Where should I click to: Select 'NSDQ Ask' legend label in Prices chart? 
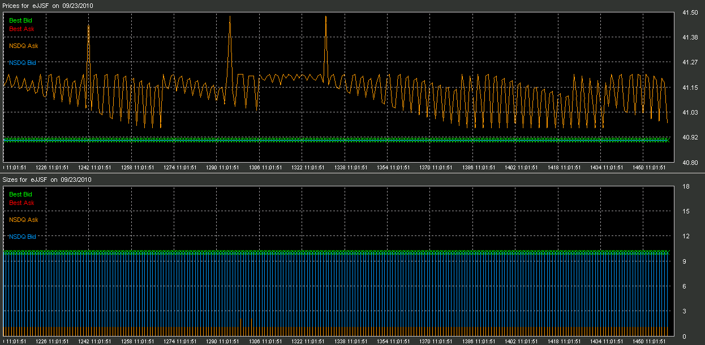pos(24,46)
